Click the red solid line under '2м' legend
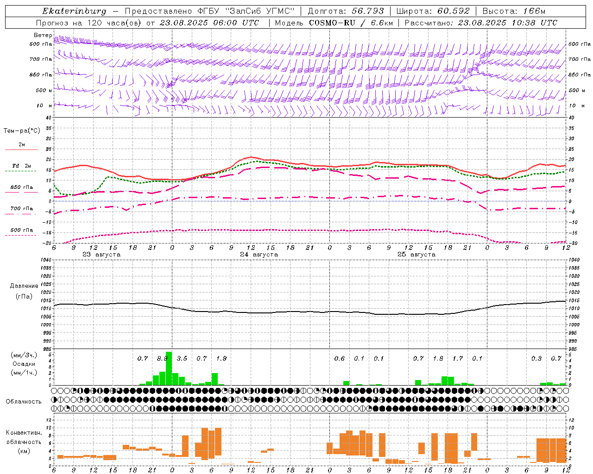This screenshot has width=593, height=474. tap(21, 150)
